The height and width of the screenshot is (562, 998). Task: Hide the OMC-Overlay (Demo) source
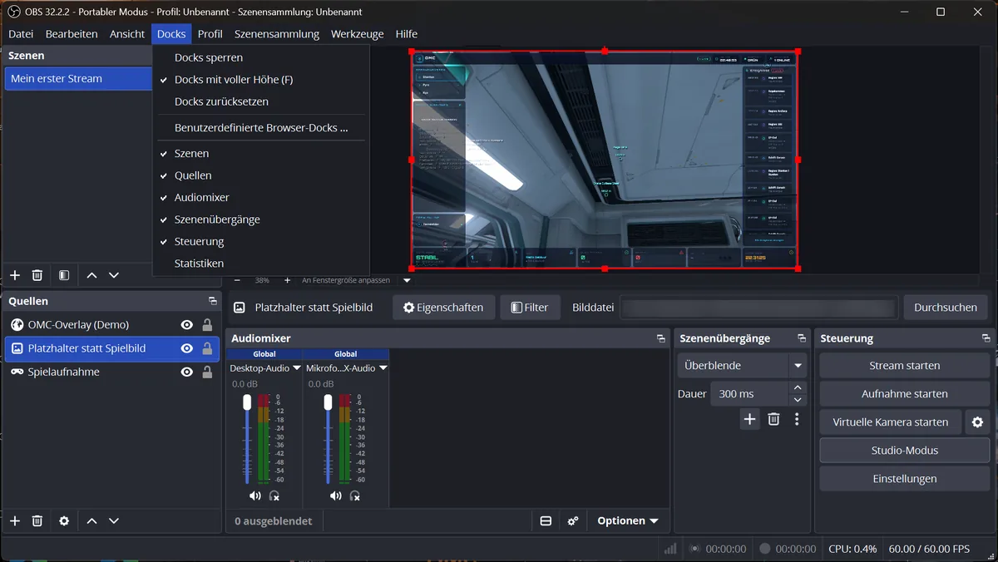click(x=187, y=325)
